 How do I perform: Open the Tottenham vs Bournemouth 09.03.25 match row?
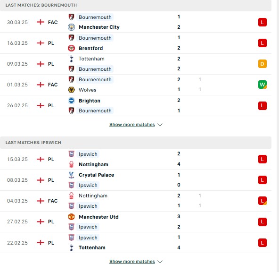[x=136, y=64]
